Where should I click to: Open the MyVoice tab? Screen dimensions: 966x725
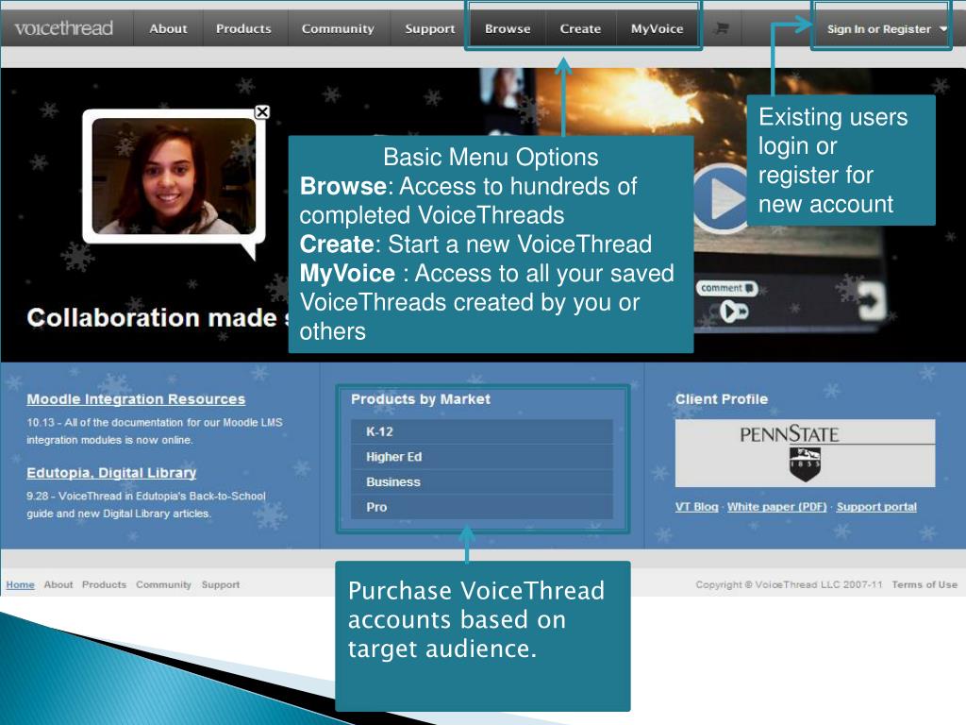[657, 28]
